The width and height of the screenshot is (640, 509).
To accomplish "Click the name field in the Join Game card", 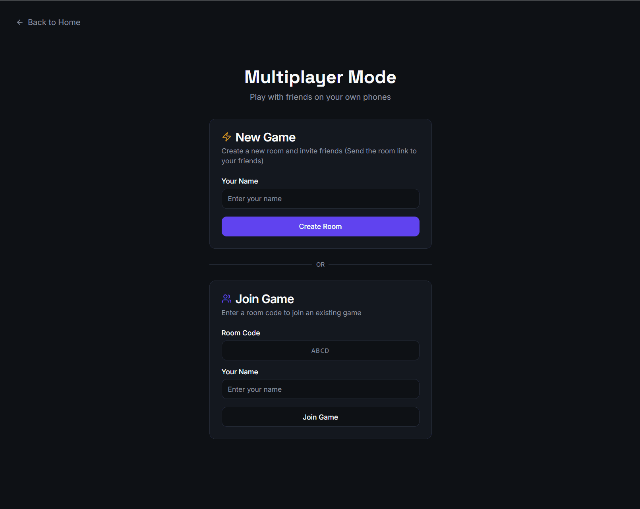I will (320, 389).
